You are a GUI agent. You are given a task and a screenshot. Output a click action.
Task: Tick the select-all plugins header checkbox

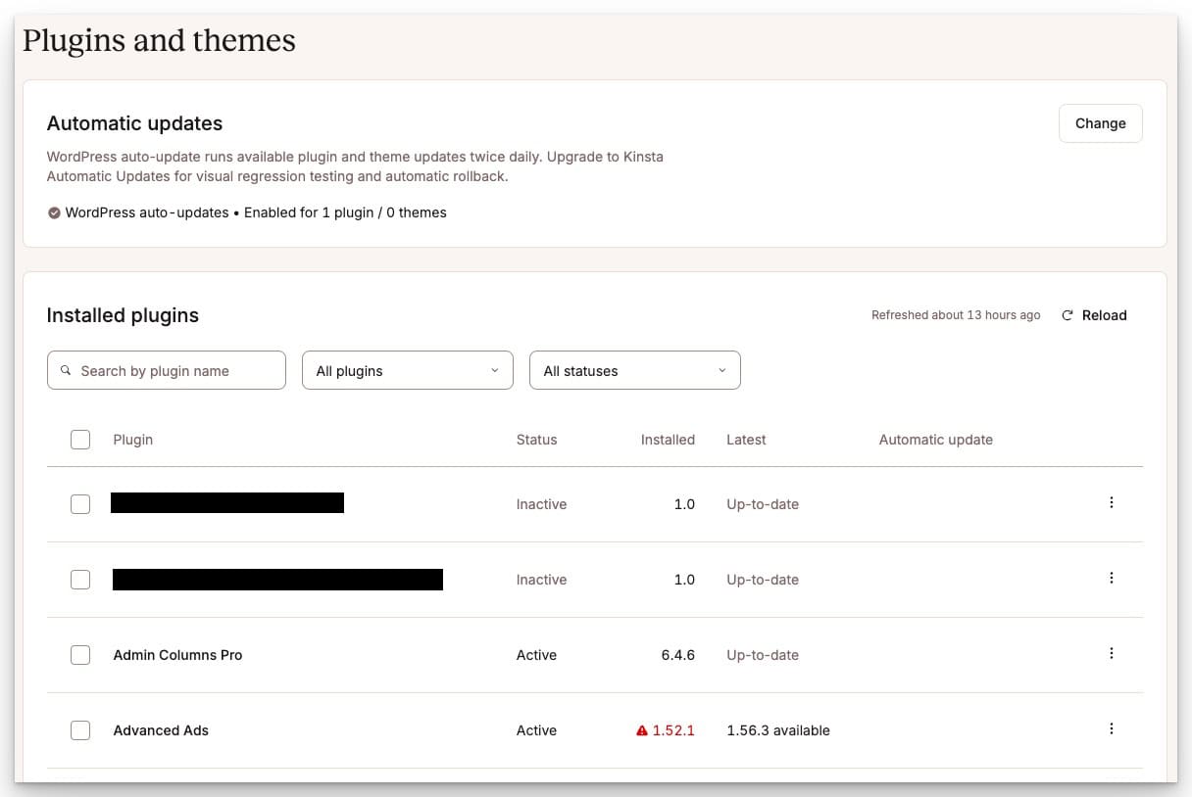(x=80, y=440)
